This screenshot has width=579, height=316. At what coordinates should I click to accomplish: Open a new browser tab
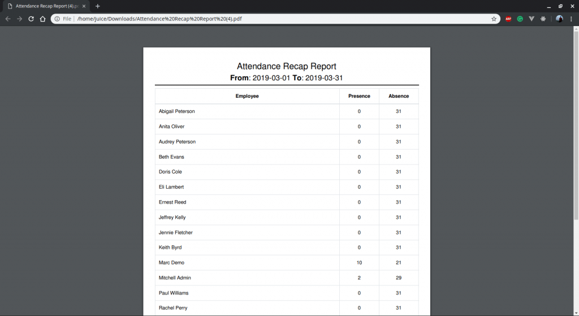(x=97, y=6)
